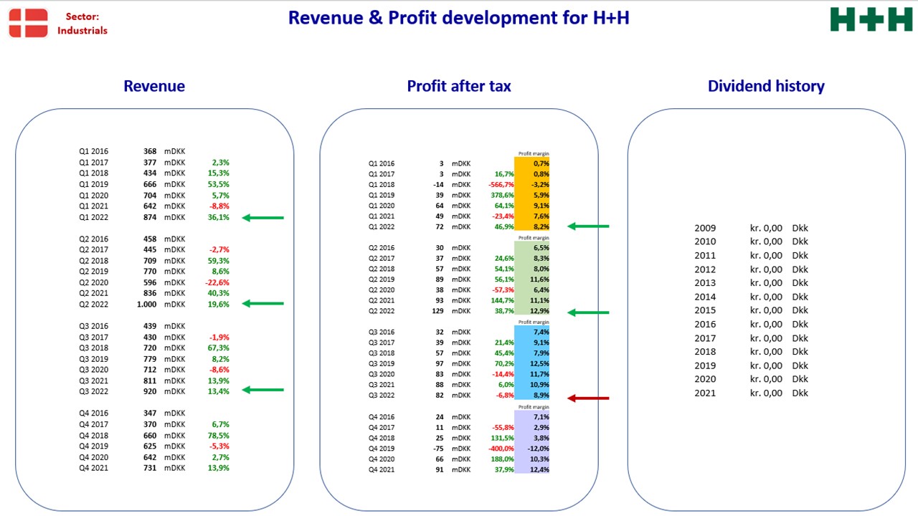Click the revenue decline value "-22,6%"
The image size is (918, 516).
coord(217,282)
